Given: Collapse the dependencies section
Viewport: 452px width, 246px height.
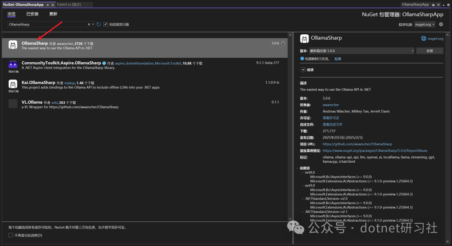Looking at the screenshot, I should (x=298, y=168).
